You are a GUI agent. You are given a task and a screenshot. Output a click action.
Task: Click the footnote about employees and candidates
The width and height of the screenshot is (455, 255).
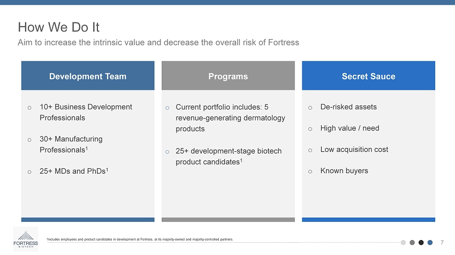(140, 239)
